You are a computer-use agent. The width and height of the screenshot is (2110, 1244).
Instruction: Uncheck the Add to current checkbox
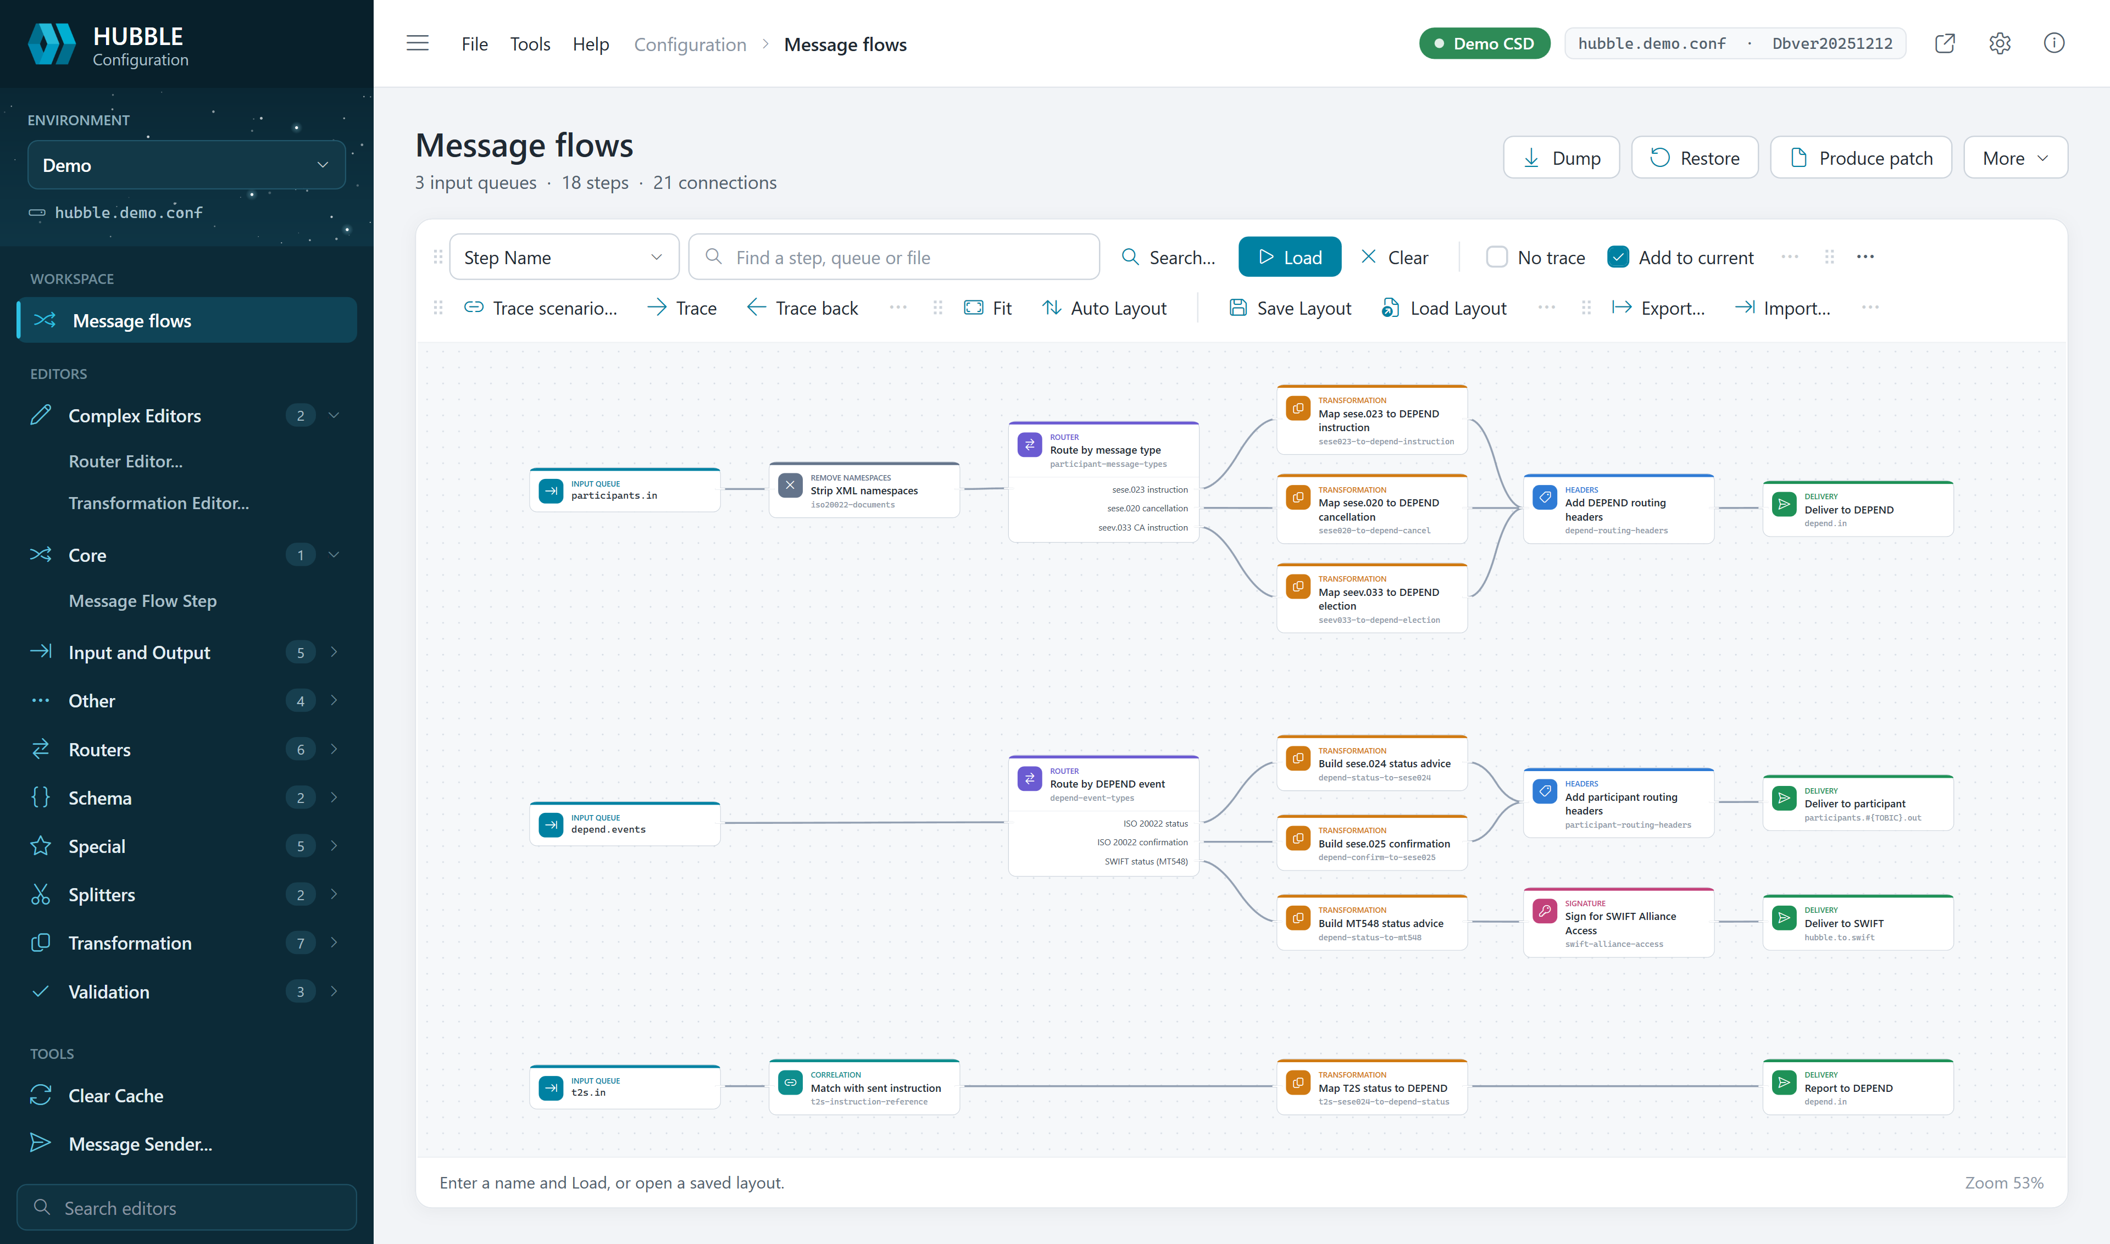click(x=1619, y=256)
